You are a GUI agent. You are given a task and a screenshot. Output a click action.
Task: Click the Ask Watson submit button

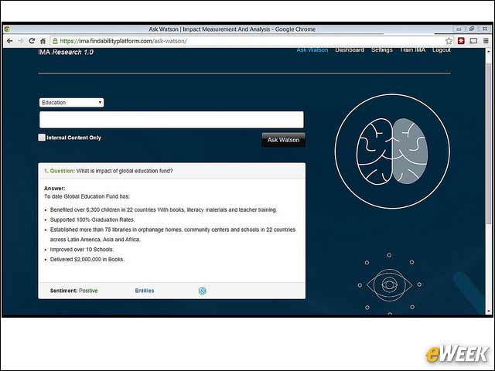click(284, 140)
